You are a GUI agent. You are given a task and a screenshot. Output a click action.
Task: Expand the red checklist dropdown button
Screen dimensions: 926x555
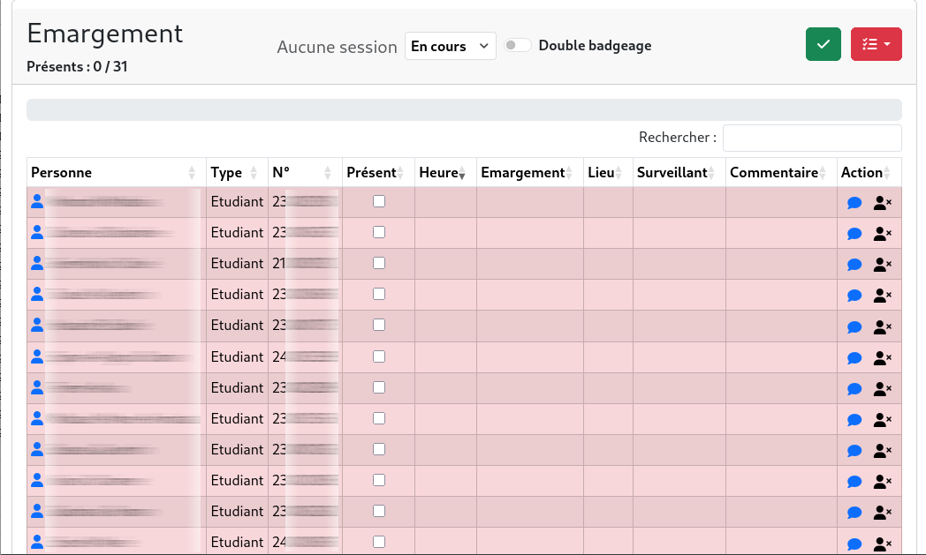pos(876,44)
